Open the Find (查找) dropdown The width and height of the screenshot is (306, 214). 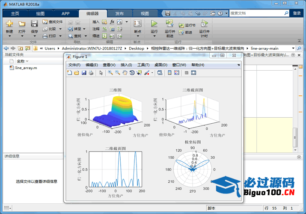pyautogui.click(x=86, y=36)
